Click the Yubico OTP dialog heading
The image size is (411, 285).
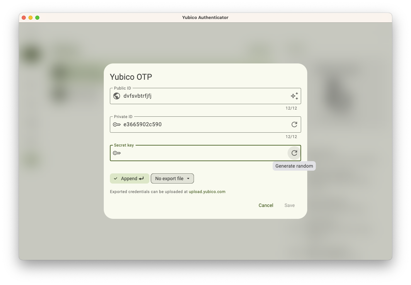[131, 77]
